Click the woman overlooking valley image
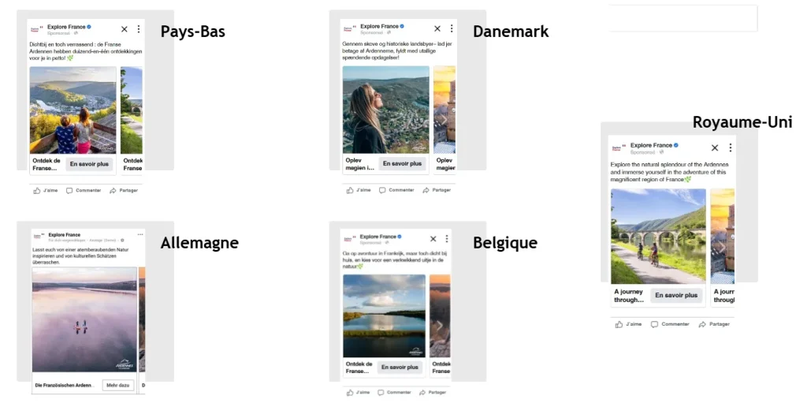Image resolution: width=807 pixels, height=403 pixels. coord(386,110)
